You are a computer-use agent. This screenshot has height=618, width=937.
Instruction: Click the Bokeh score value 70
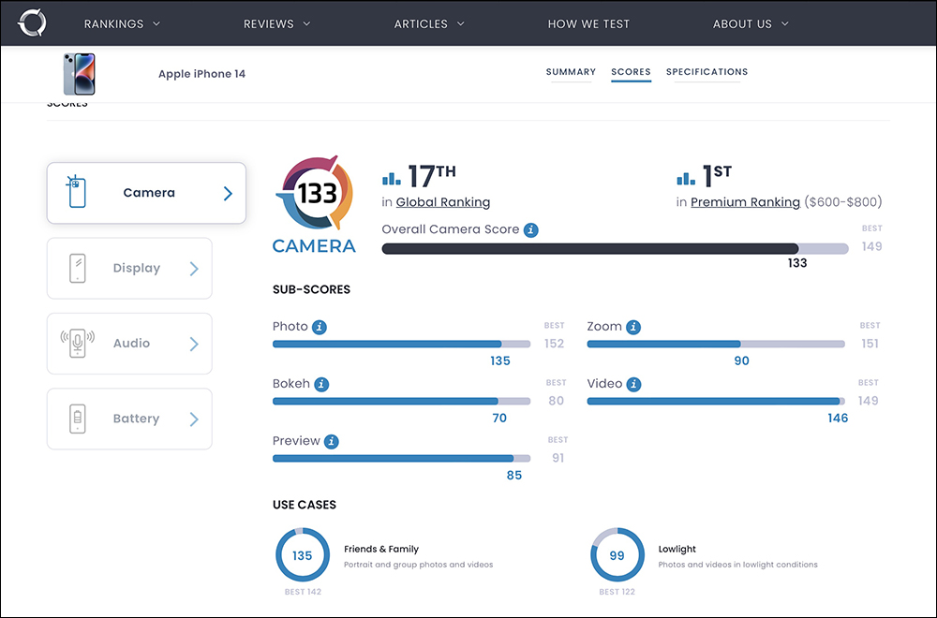499,418
